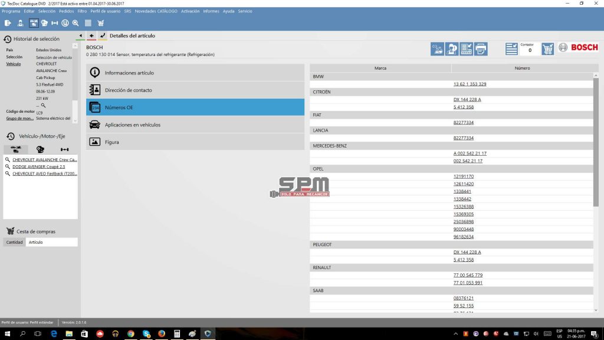Select the axle search toolbar icon

pyautogui.click(x=55, y=23)
